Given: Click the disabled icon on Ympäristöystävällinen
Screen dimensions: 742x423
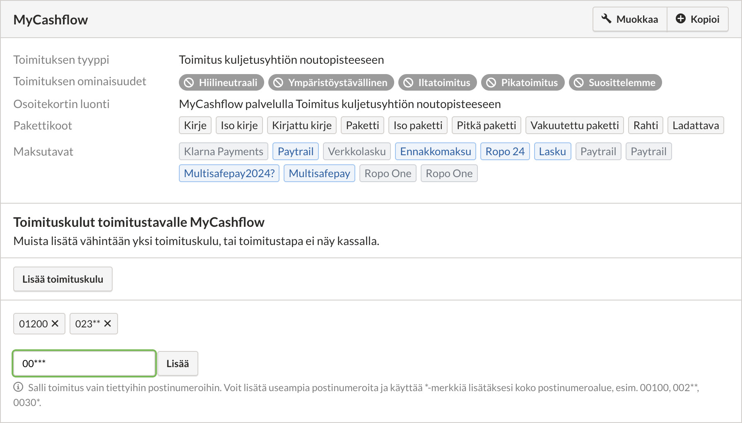Looking at the screenshot, I should (x=278, y=83).
